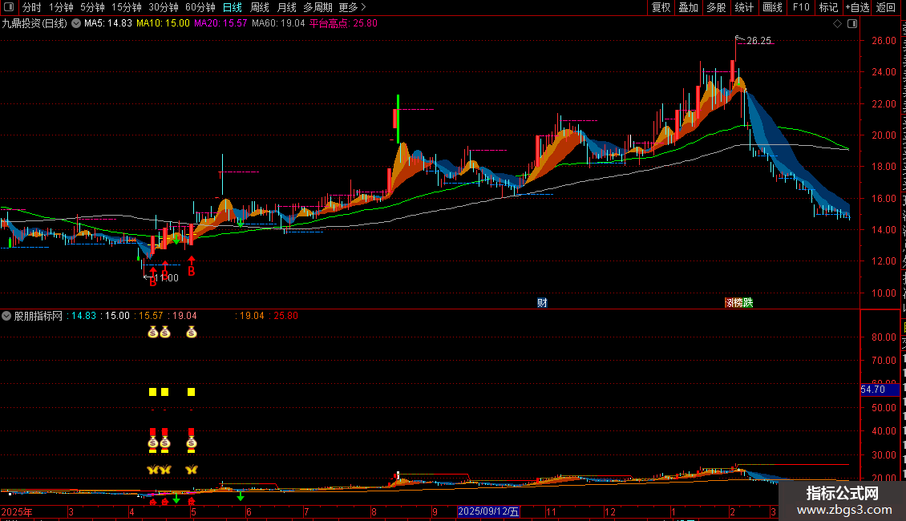Click the MA60: 19.04 label
Screen dimensions: 906x521
(x=278, y=23)
